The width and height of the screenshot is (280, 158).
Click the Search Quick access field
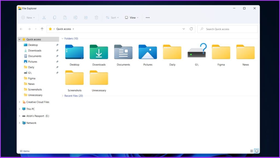point(227,29)
